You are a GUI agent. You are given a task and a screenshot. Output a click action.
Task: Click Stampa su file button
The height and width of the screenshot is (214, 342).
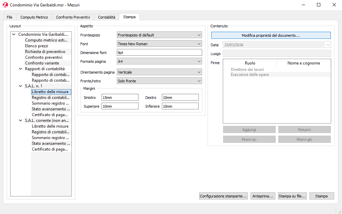coord(292,196)
